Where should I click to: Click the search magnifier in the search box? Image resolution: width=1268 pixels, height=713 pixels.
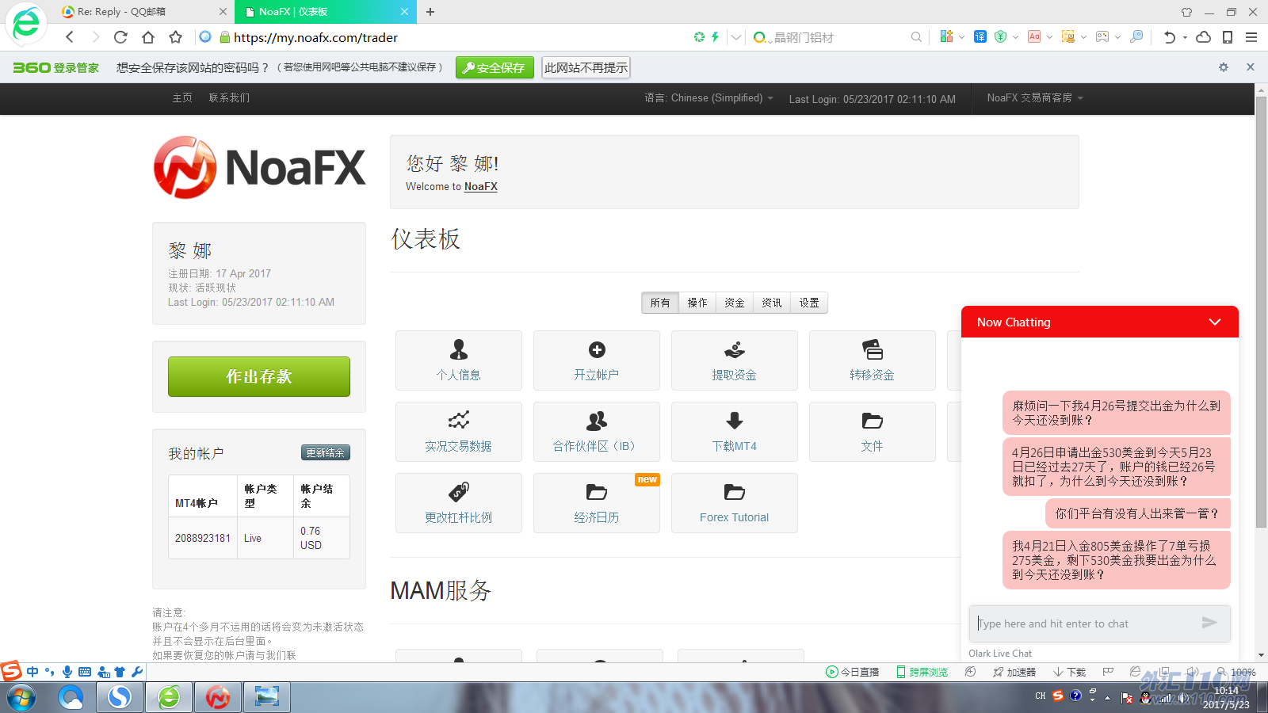click(916, 37)
